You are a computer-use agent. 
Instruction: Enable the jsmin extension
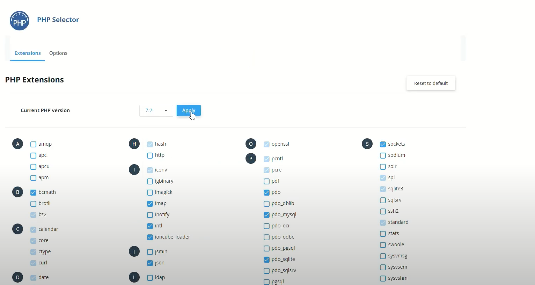[150, 252]
